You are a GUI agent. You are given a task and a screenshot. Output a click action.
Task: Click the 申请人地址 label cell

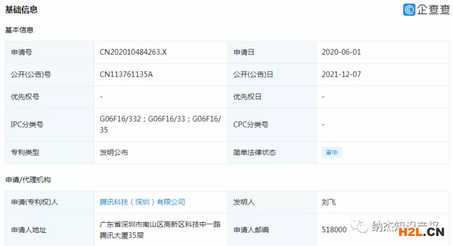(x=50, y=230)
